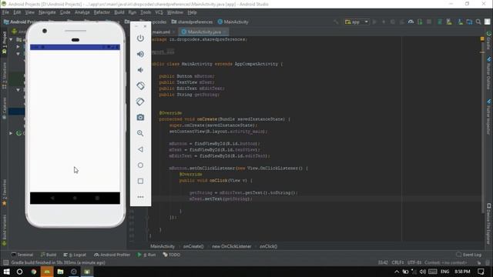Image resolution: width=493 pixels, height=277 pixels.
Task: Open the Tools menu
Action: pos(146,12)
